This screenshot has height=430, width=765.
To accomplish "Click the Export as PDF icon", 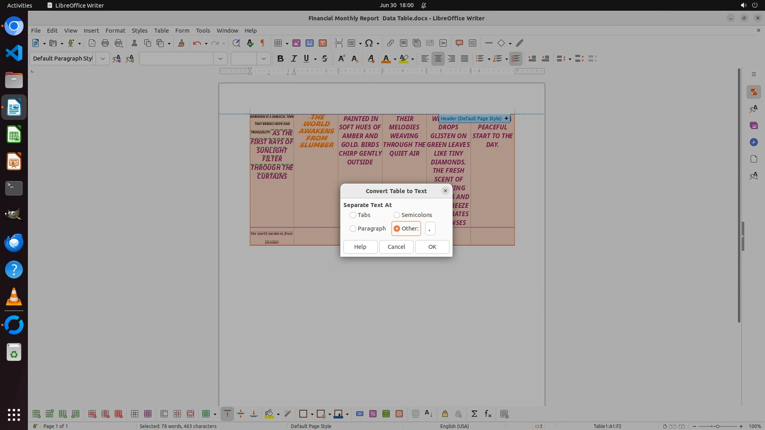I will pos(92,43).
